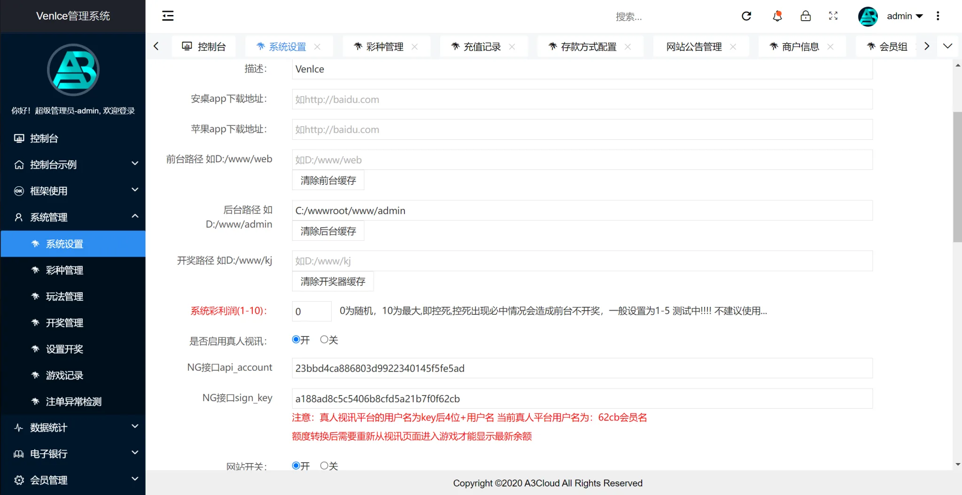The height and width of the screenshot is (495, 962).
Task: Click the 清除前台缓存 button
Action: click(328, 180)
